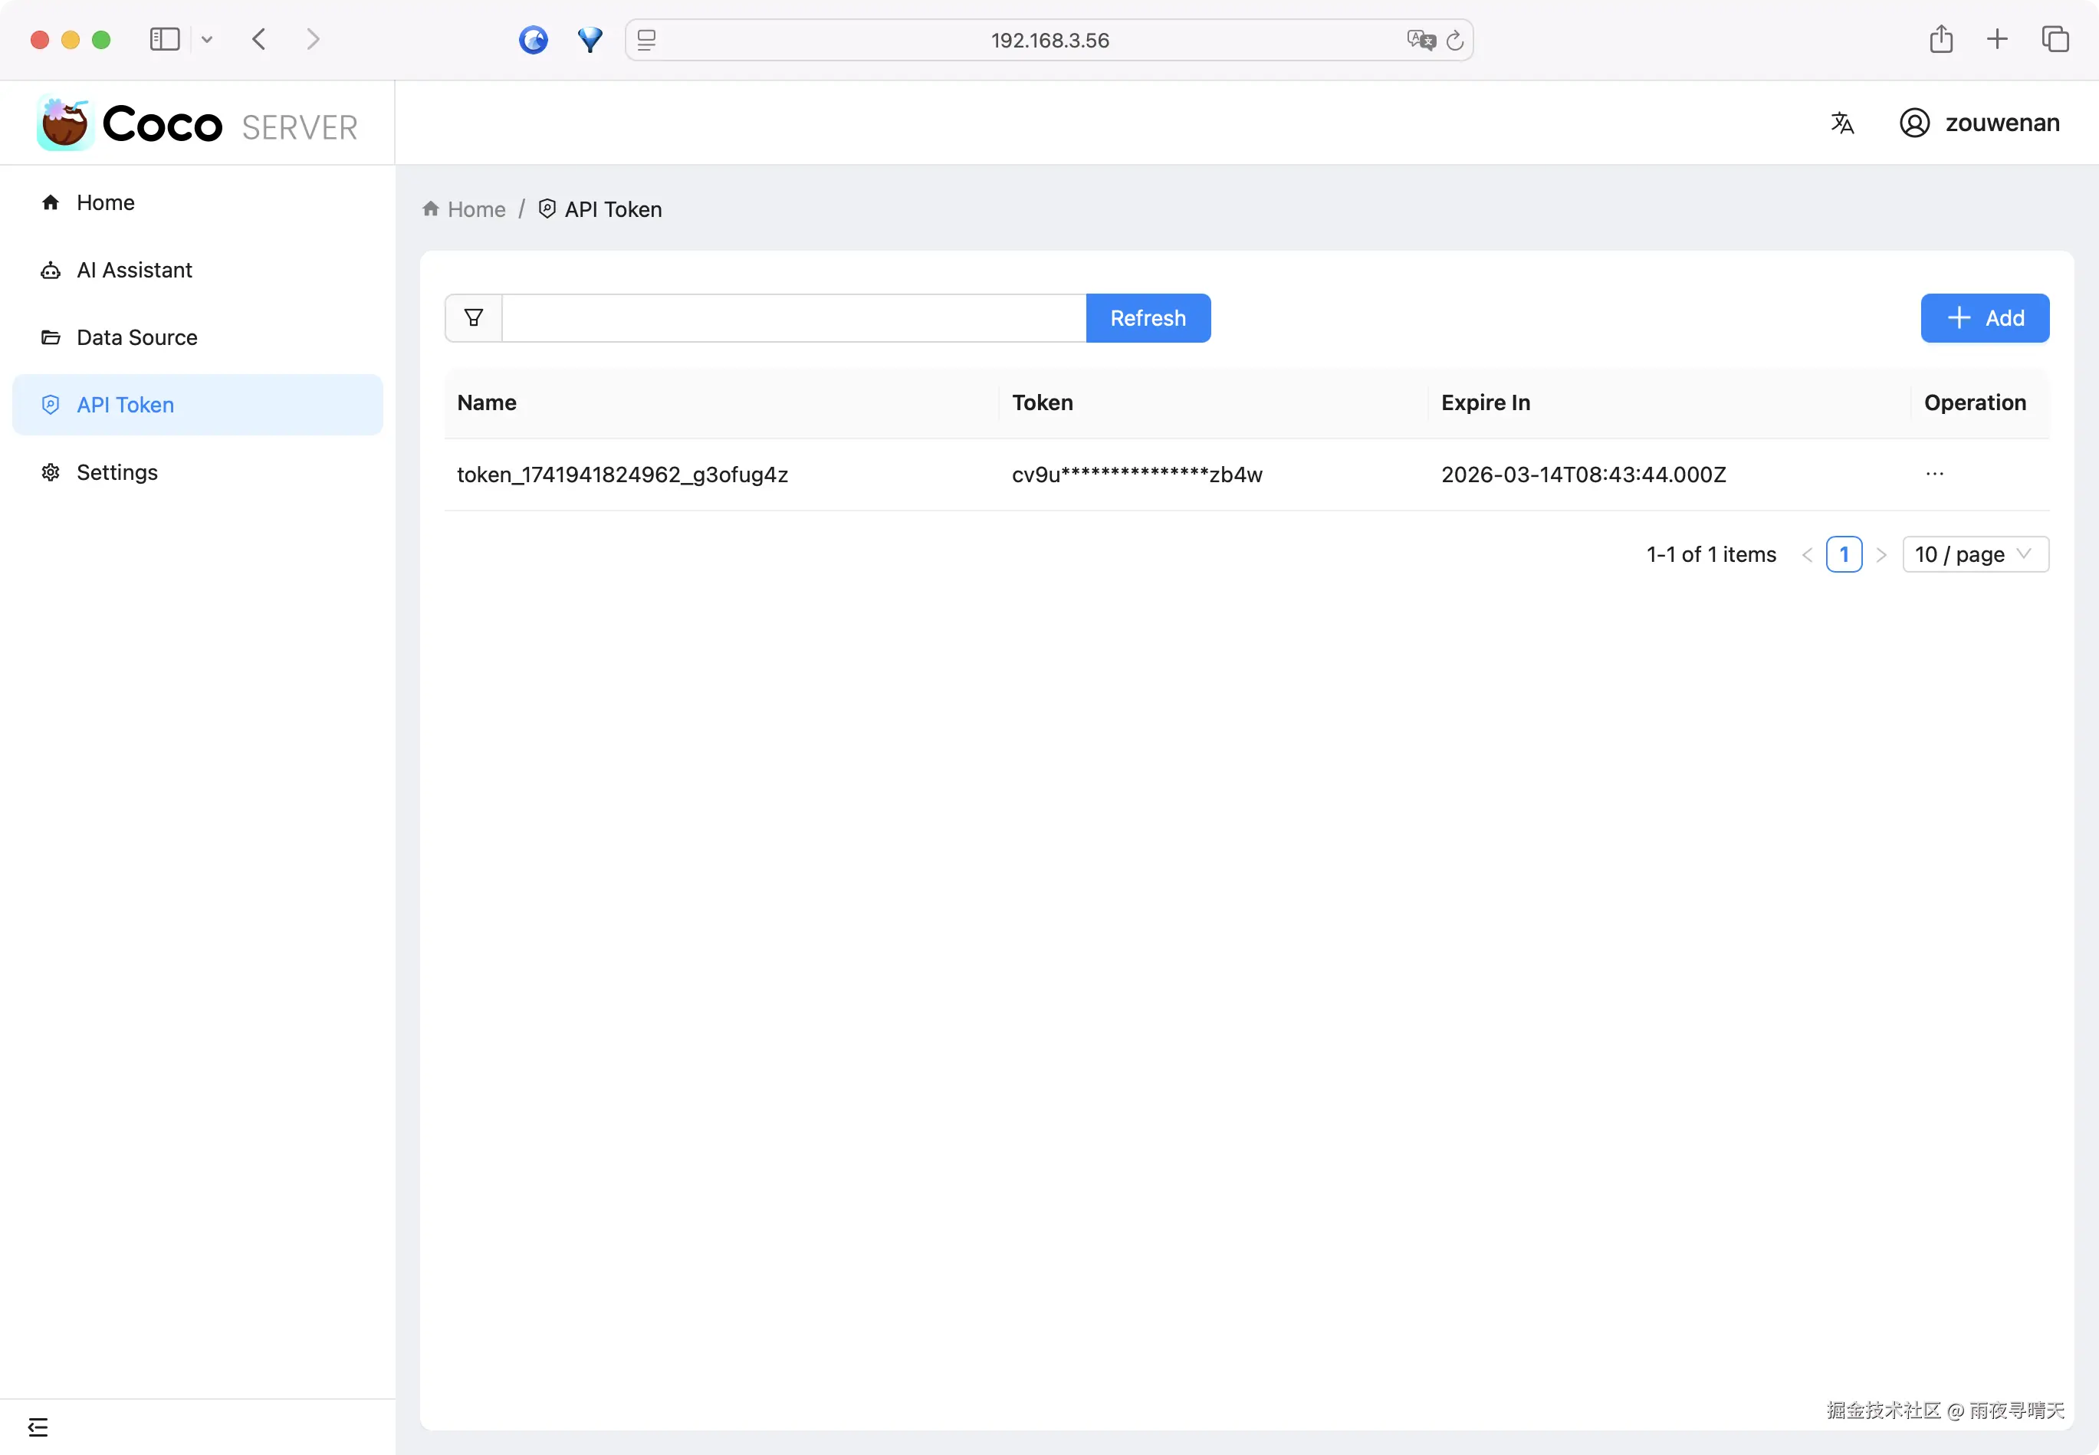Focus the token search input field
This screenshot has width=2099, height=1455.
[793, 318]
